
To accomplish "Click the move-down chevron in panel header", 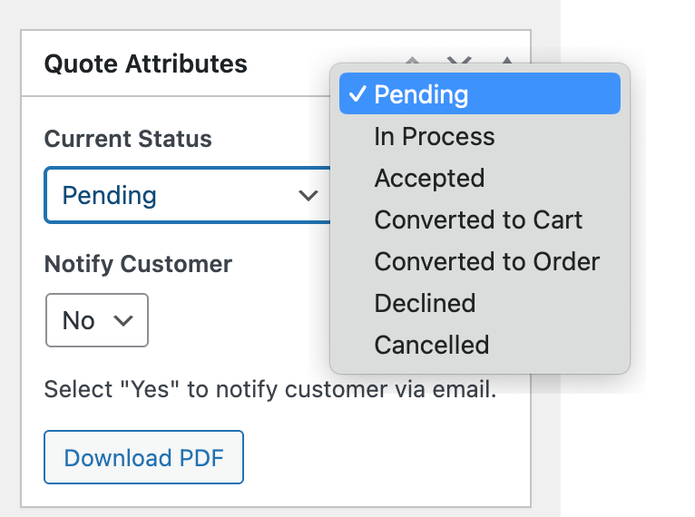I will [460, 61].
